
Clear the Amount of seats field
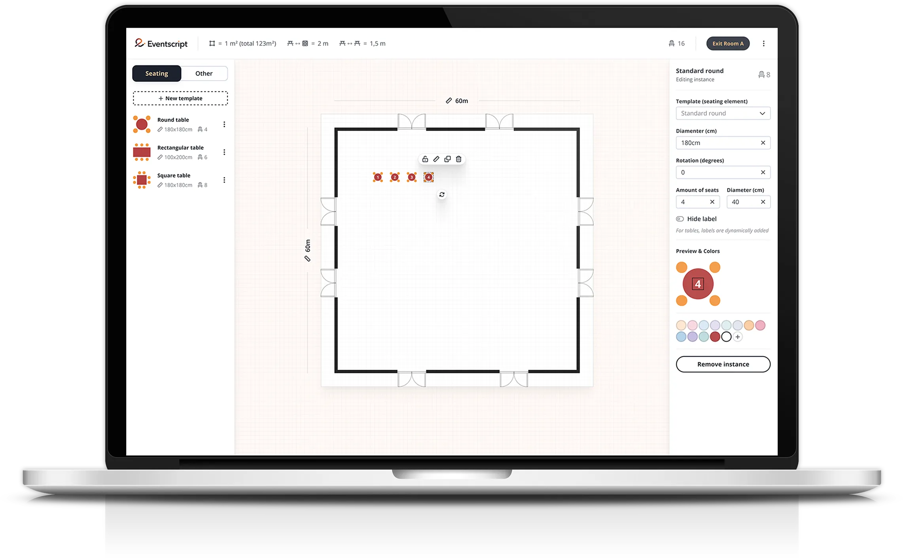(x=713, y=202)
